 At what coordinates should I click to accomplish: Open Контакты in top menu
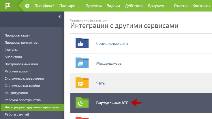[201, 6]
